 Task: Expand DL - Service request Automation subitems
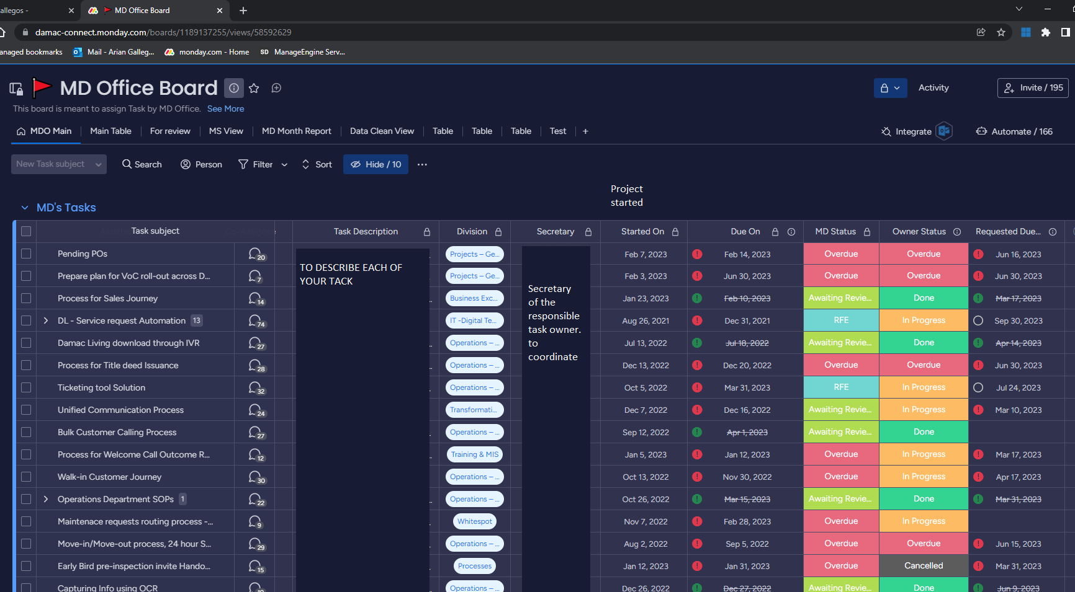[x=46, y=320]
